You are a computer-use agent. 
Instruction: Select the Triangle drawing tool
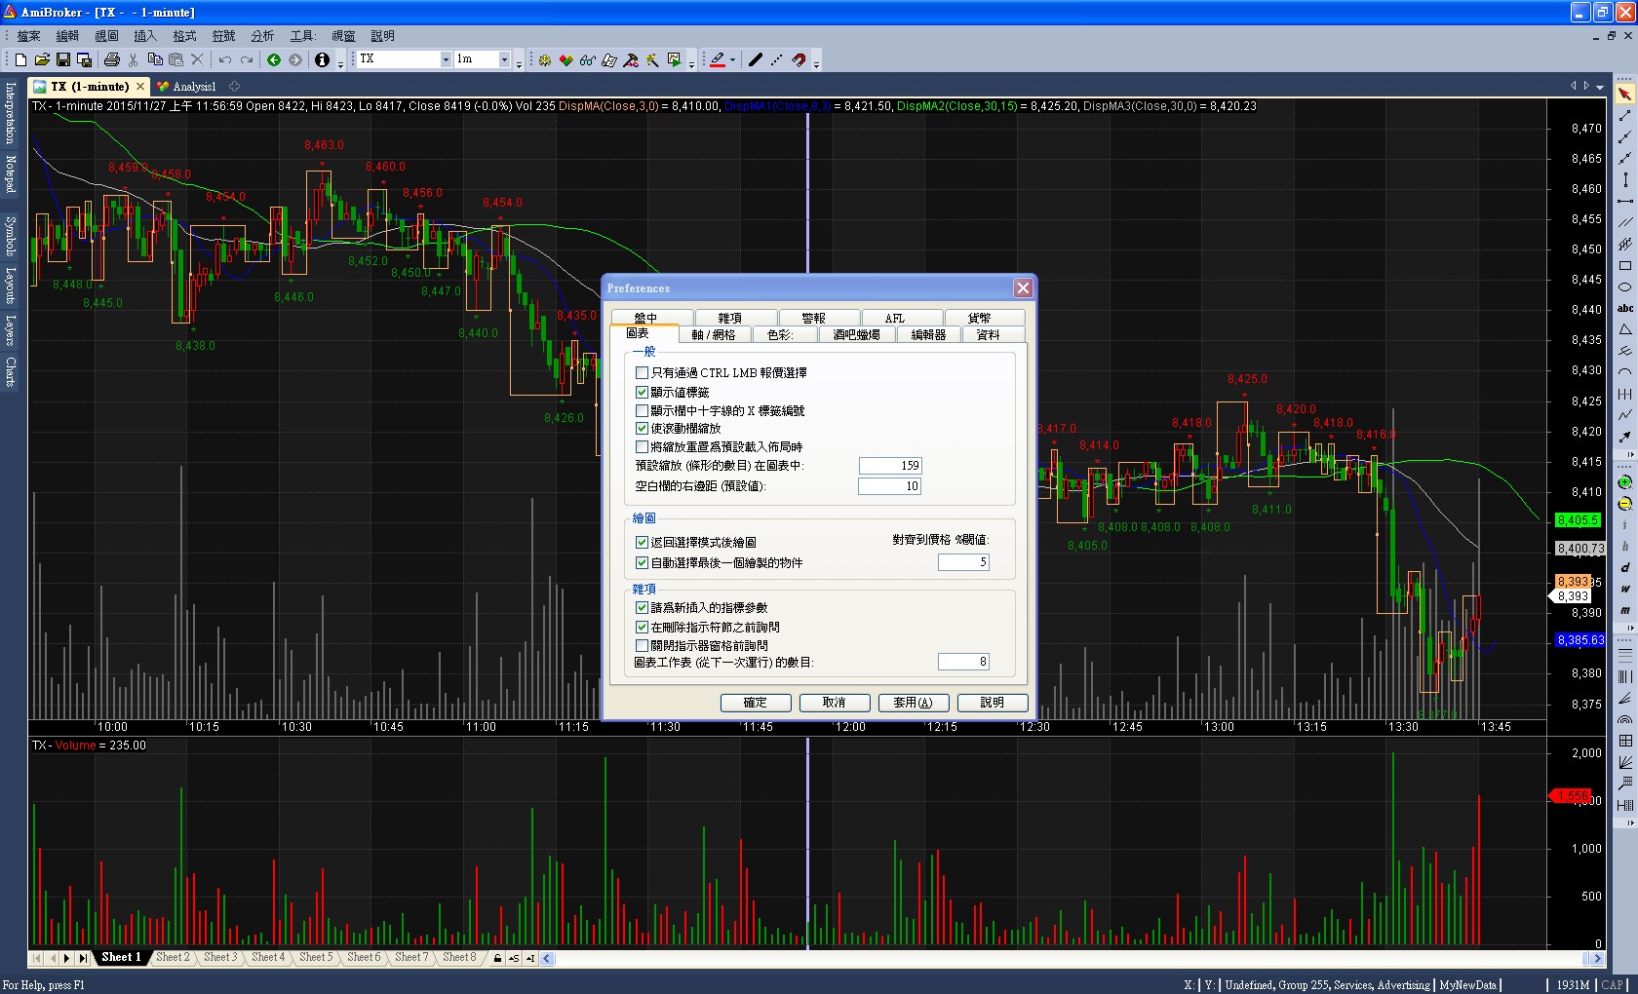(x=1625, y=330)
